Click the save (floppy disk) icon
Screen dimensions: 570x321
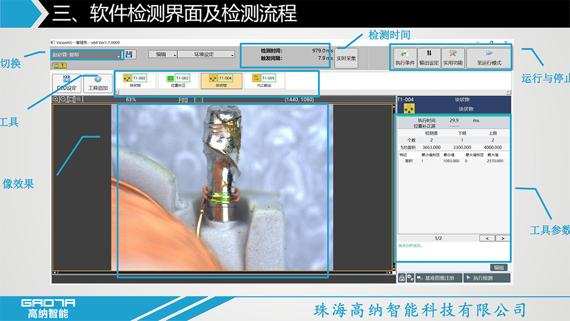[x=129, y=55]
